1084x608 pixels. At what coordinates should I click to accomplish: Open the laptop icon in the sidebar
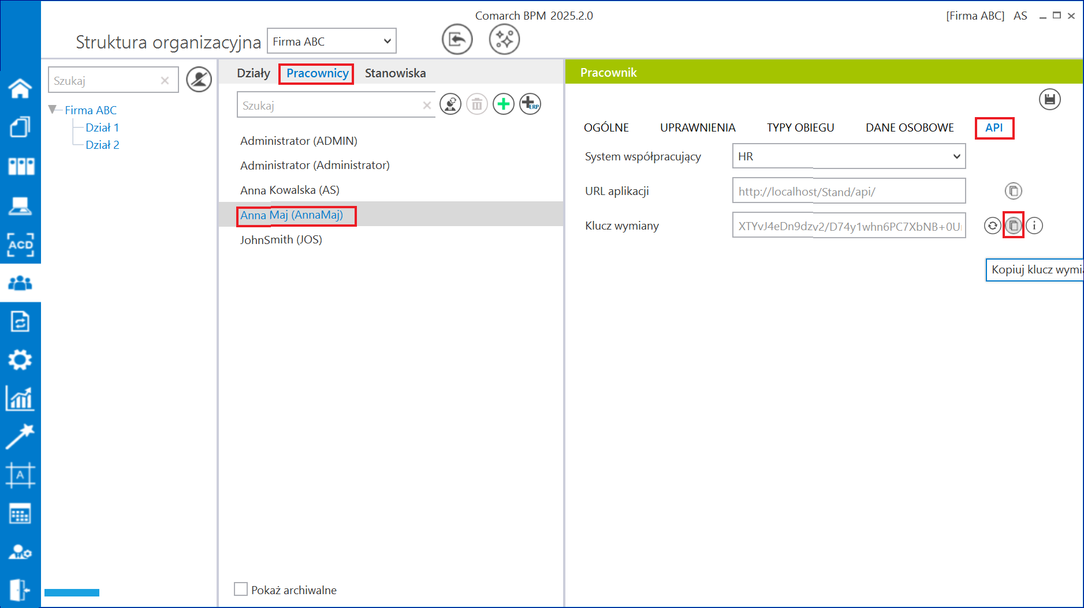tap(20, 205)
